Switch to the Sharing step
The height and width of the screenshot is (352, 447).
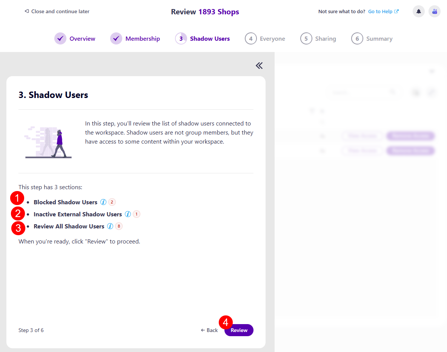[325, 38]
